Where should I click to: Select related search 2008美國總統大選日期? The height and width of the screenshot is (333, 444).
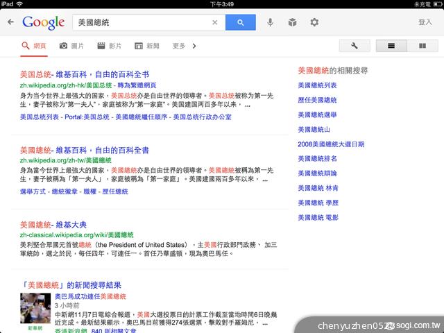tap(331, 144)
